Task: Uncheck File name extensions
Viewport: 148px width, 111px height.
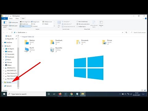Action: coord(77,24)
